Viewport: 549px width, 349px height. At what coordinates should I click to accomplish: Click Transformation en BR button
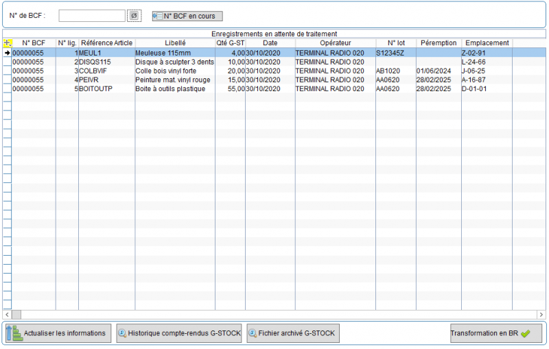pyautogui.click(x=495, y=333)
